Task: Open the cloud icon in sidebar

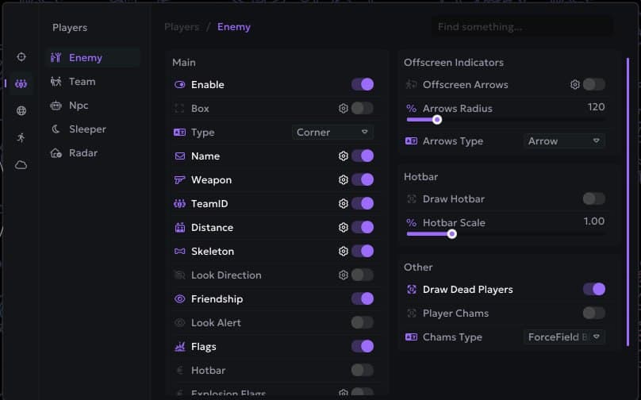Action: click(21, 165)
